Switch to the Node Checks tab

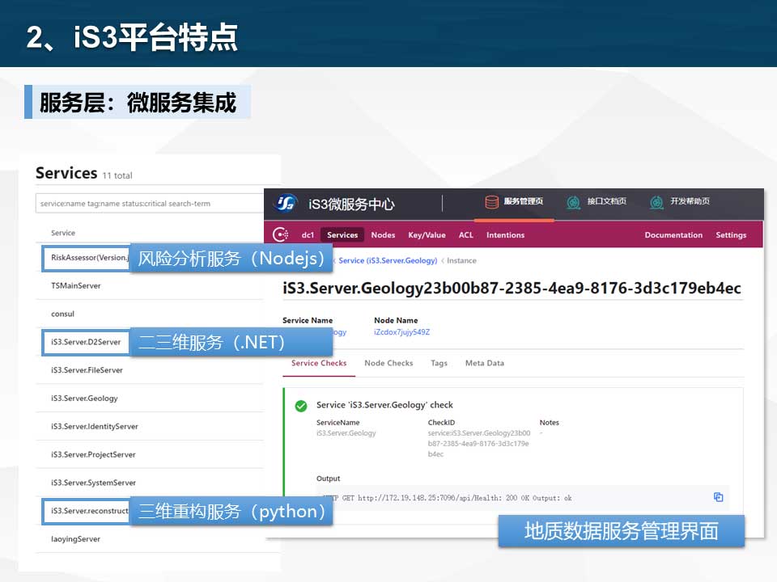[388, 363]
